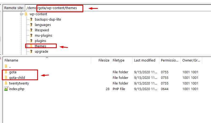Select the wp-content folder in tree
Screen dimensions: 211x123
click(38, 14)
